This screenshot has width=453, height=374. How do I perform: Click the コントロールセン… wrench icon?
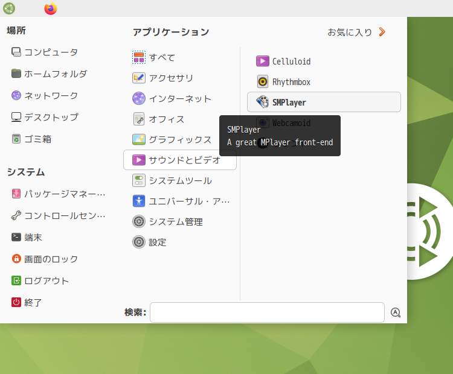(16, 215)
